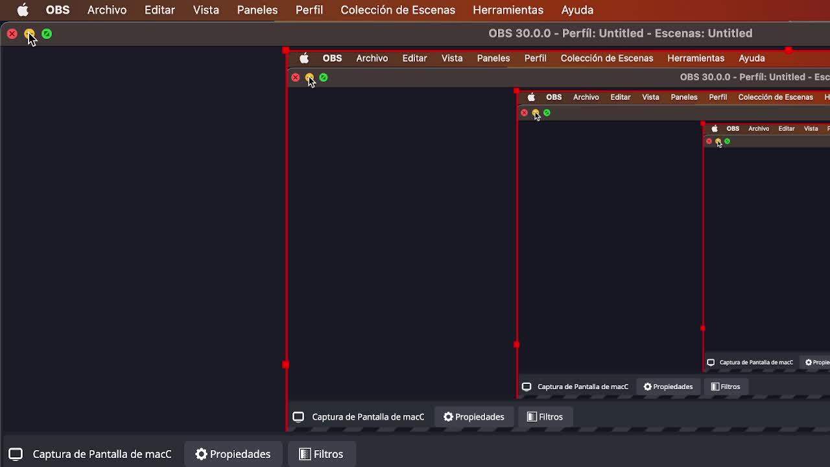Open the OBS application menu in the main menu bar
The width and height of the screenshot is (830, 467).
tap(58, 10)
